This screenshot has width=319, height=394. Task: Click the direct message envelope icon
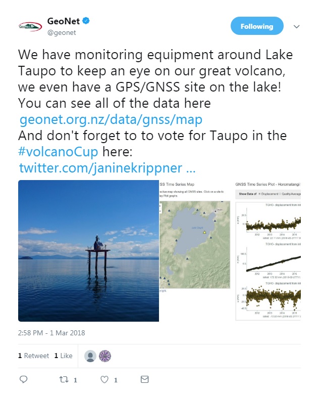[x=145, y=379]
